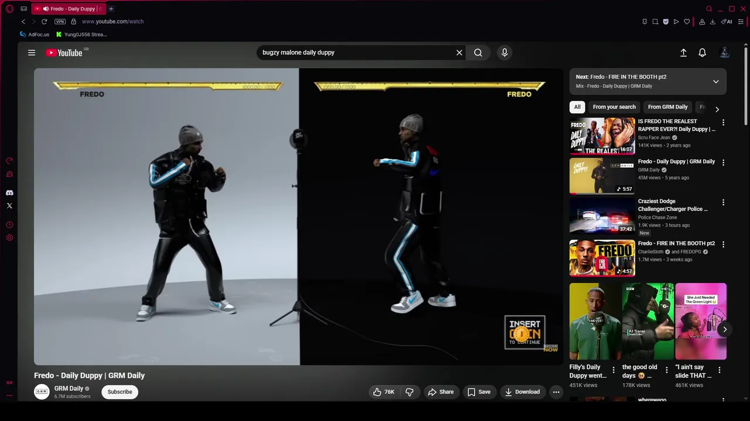Image resolution: width=750 pixels, height=421 pixels.
Task: Open X (Twitter) in the Opera sidebar
Action: [9, 206]
